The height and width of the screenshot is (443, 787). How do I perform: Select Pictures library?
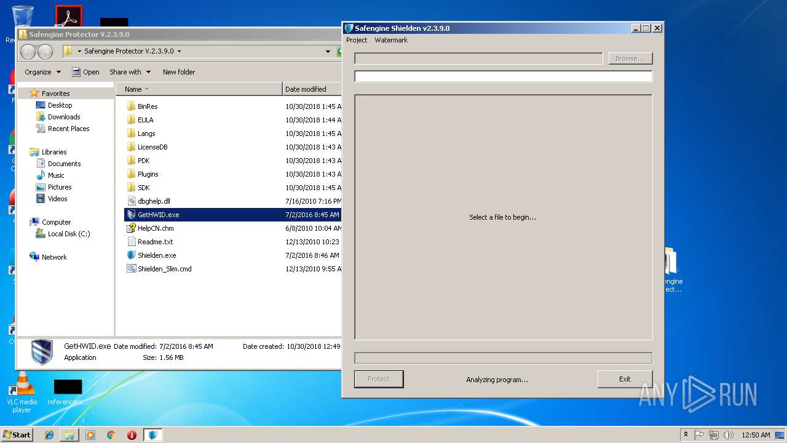tap(60, 187)
